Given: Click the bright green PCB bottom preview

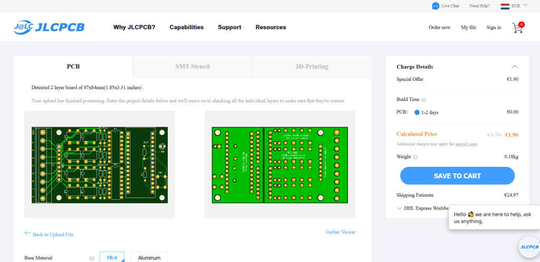Looking at the screenshot, I should (x=280, y=164).
